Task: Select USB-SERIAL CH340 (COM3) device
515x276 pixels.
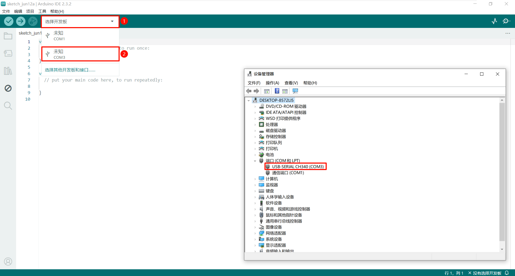Action: 298,167
